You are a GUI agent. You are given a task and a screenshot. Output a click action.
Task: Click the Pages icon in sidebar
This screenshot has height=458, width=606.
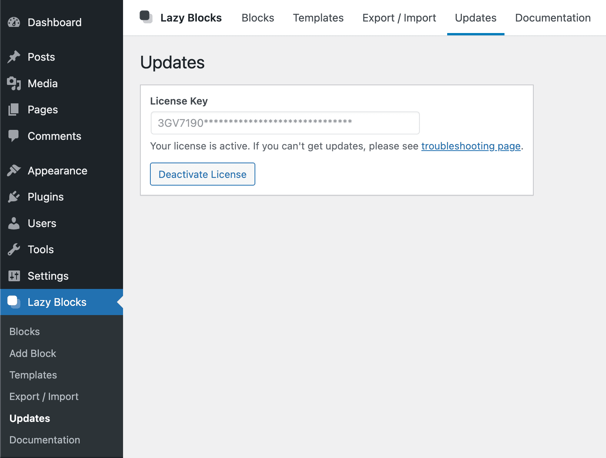tap(14, 110)
